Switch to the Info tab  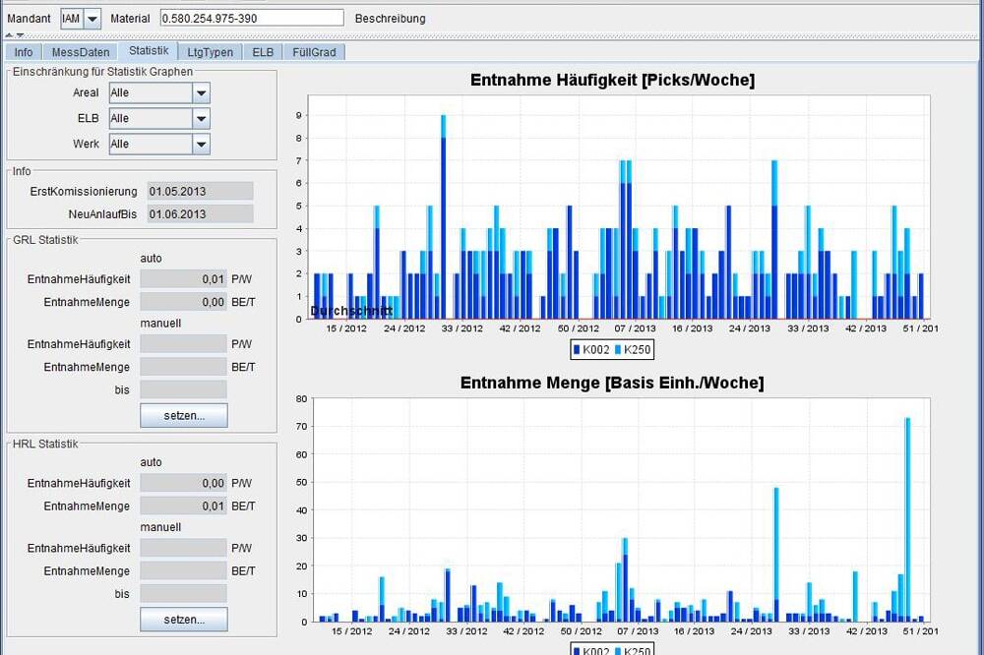point(24,52)
